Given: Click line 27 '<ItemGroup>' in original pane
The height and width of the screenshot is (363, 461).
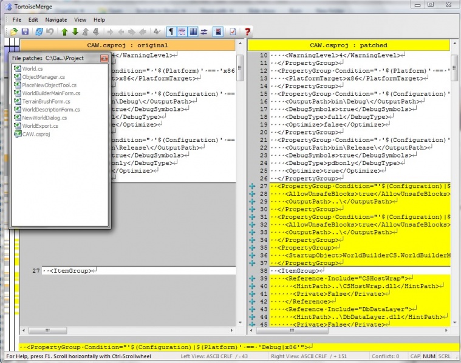Looking at the screenshot, I should [x=138, y=270].
